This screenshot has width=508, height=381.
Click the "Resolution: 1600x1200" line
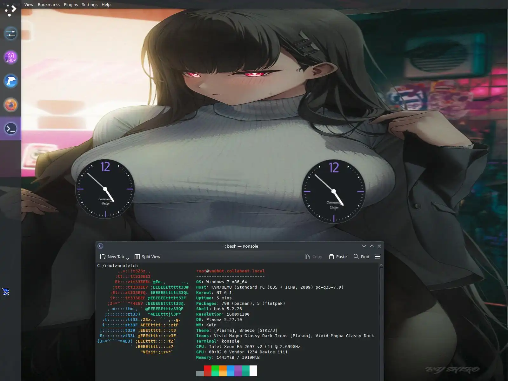tap(223, 314)
